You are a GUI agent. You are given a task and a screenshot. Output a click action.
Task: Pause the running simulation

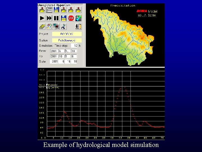point(56,18)
